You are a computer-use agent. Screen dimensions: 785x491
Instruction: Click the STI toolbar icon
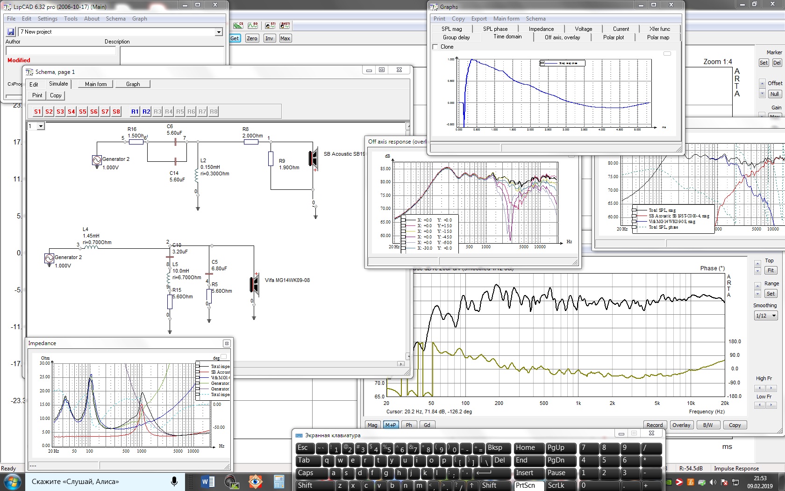(x=270, y=25)
